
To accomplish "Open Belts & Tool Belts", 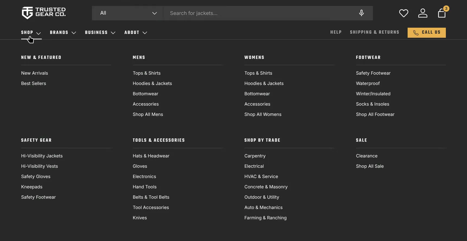I will 151,197.
